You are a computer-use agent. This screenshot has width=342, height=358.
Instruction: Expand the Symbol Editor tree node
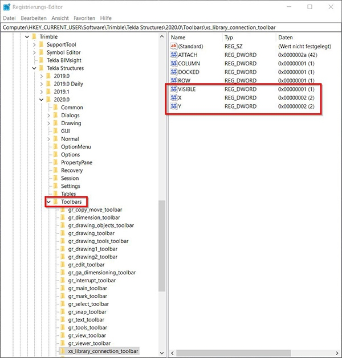click(34, 52)
